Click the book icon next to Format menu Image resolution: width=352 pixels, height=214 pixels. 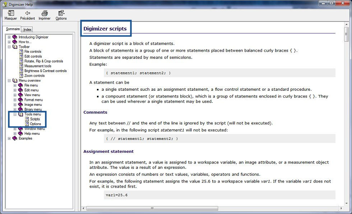coord(20,100)
